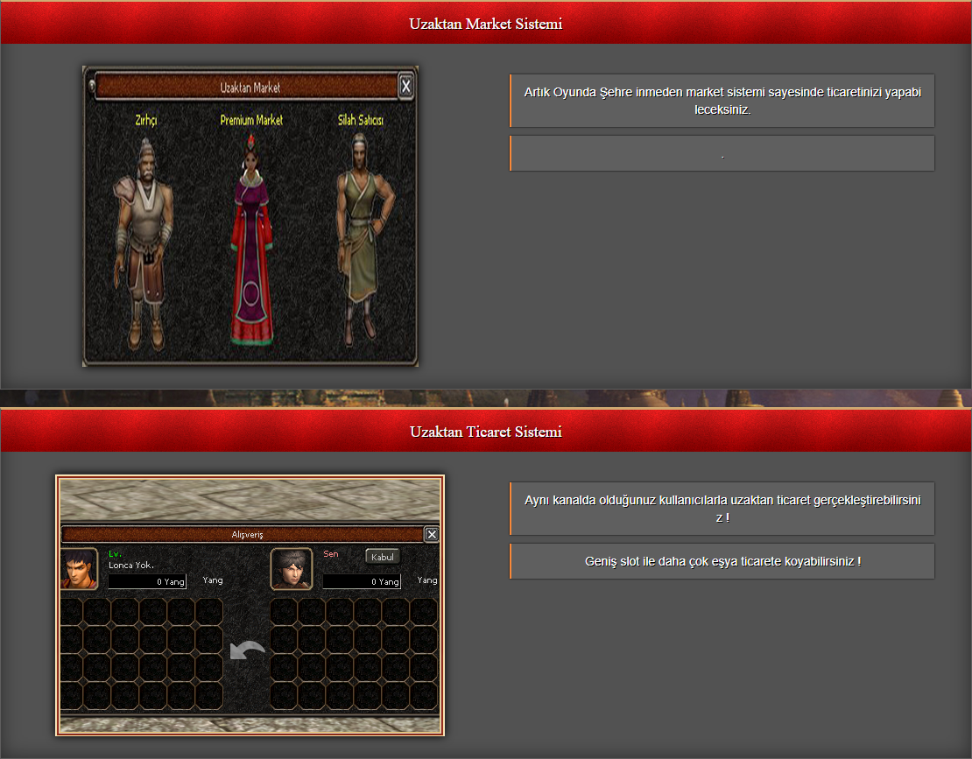Screen dimensions: 972x759
Task: Select the trade partner portrait beside Lonca Yok
Action: pyautogui.click(x=79, y=568)
